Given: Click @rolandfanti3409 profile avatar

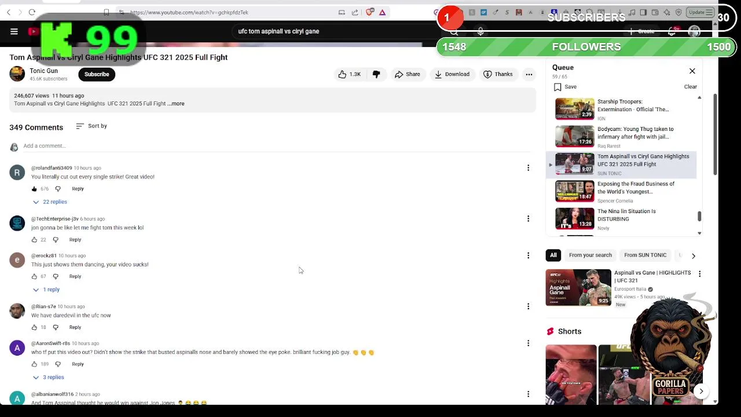Looking at the screenshot, I should point(17,173).
